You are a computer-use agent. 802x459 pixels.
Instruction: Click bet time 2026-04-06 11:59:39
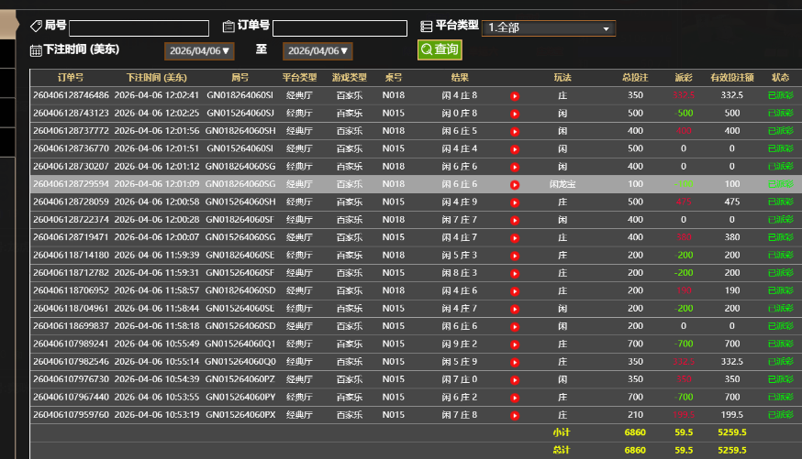tap(157, 255)
